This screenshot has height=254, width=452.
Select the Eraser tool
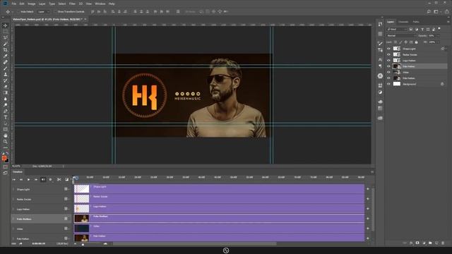tap(5, 86)
